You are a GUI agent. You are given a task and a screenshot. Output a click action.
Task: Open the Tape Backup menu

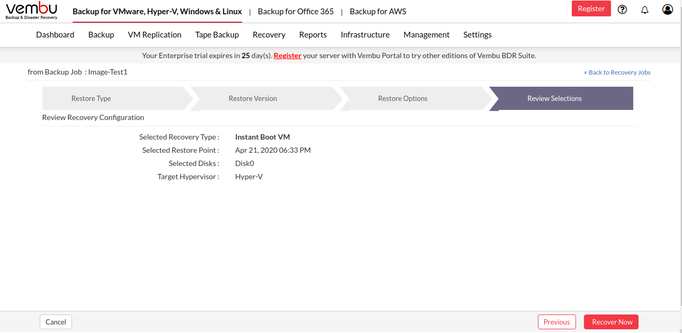pyautogui.click(x=217, y=35)
